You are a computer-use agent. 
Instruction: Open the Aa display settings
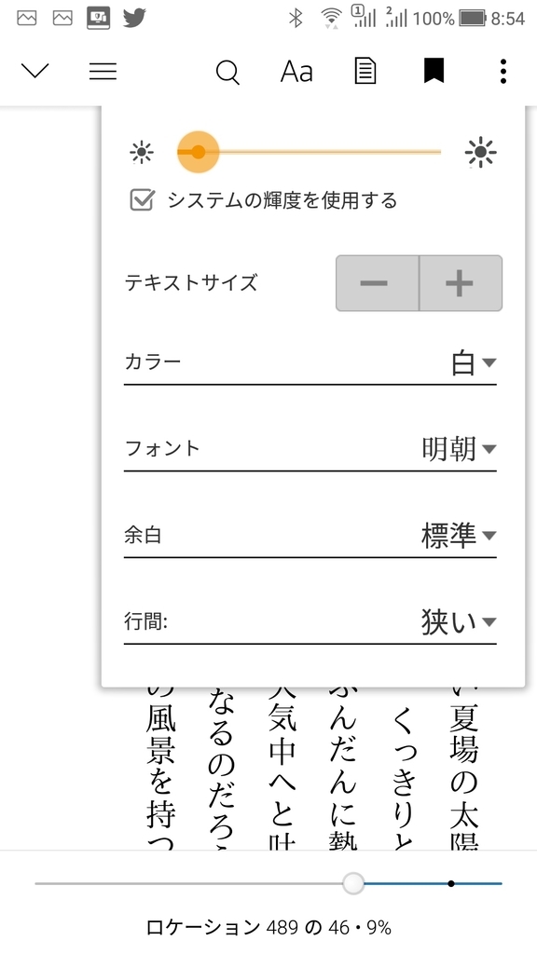pyautogui.click(x=296, y=71)
